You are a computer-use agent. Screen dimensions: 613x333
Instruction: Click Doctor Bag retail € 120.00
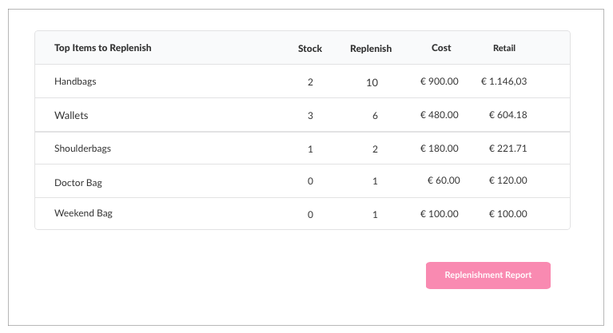point(508,180)
